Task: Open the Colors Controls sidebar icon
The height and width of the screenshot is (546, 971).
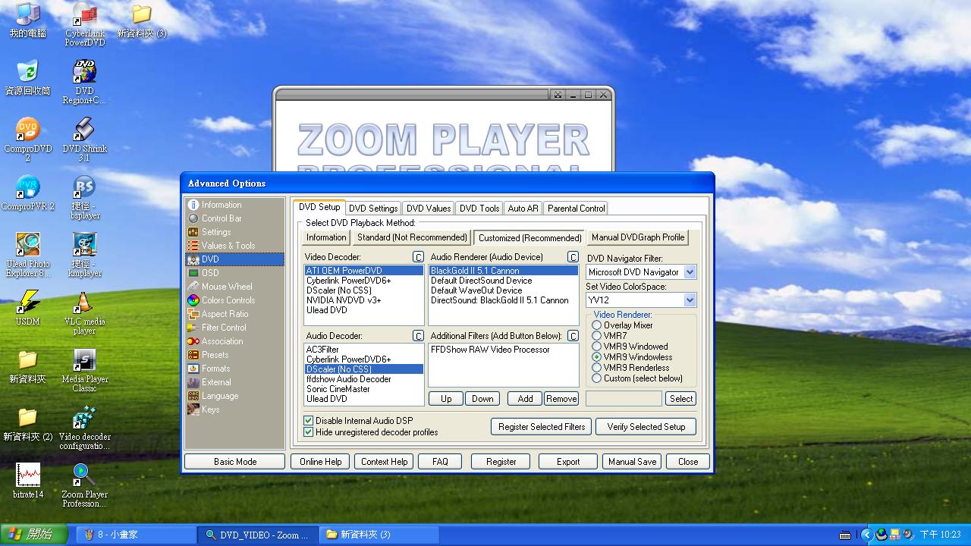Action: pos(193,300)
